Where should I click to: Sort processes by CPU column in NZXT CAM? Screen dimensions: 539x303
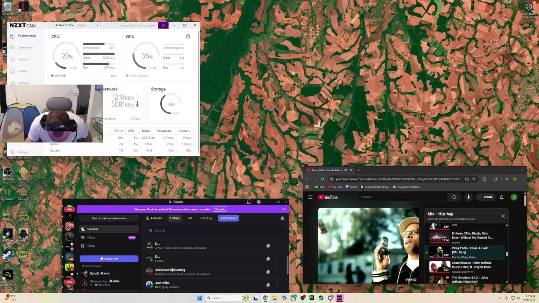point(118,131)
